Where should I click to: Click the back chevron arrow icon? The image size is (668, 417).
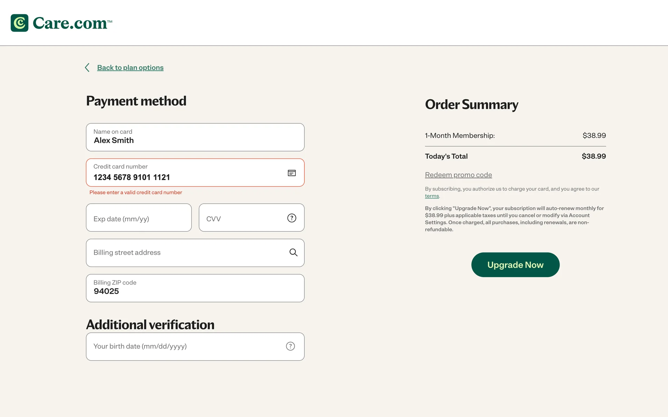pos(87,67)
